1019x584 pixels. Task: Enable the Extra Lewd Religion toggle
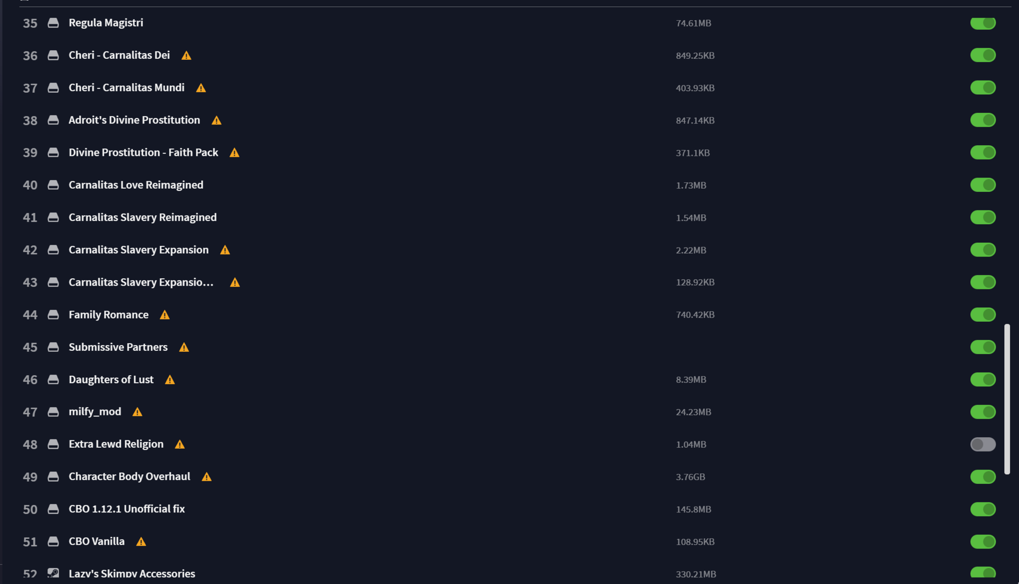coord(983,444)
